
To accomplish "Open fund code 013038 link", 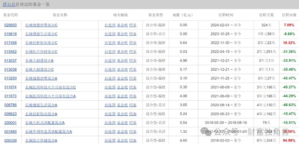I will point(11,70).
